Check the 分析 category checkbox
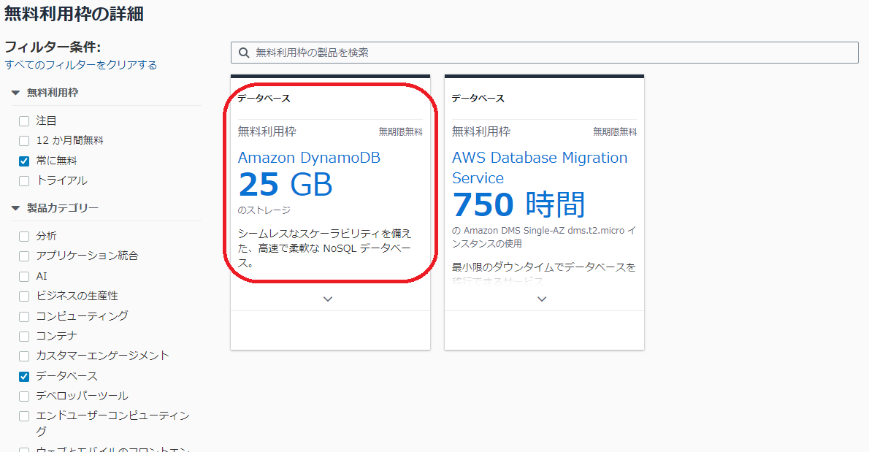Image resolution: width=869 pixels, height=452 pixels. [24, 237]
